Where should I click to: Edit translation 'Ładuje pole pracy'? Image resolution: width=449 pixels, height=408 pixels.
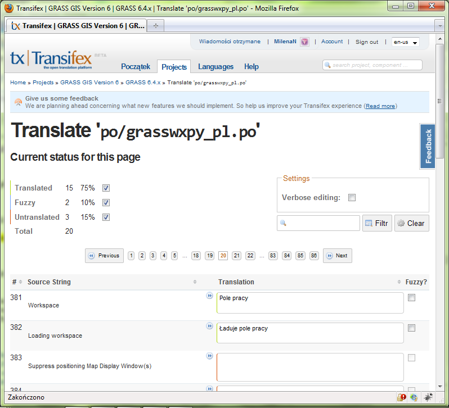tap(310, 333)
